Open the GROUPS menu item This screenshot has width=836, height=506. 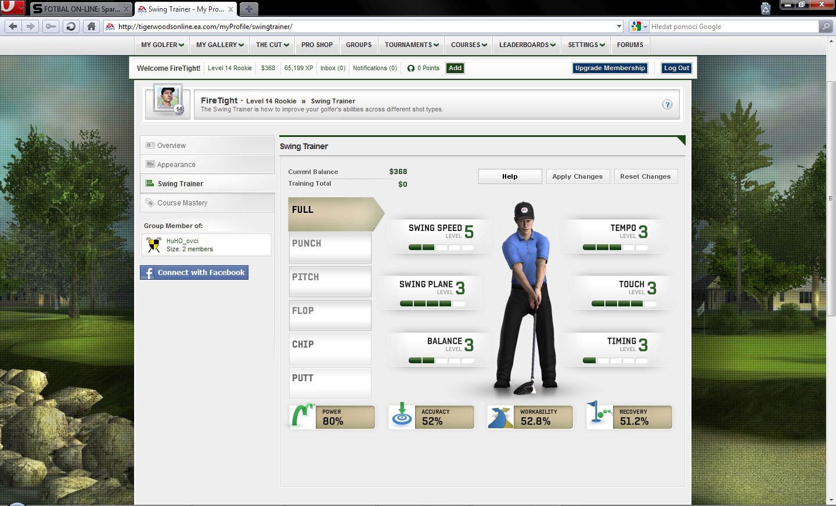pyautogui.click(x=359, y=45)
